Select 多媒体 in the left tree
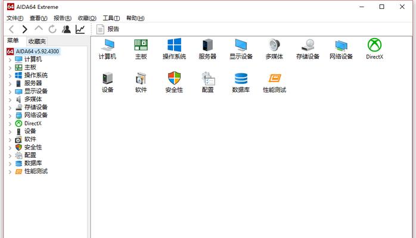Image resolution: width=416 pixels, height=238 pixels. pyautogui.click(x=33, y=99)
